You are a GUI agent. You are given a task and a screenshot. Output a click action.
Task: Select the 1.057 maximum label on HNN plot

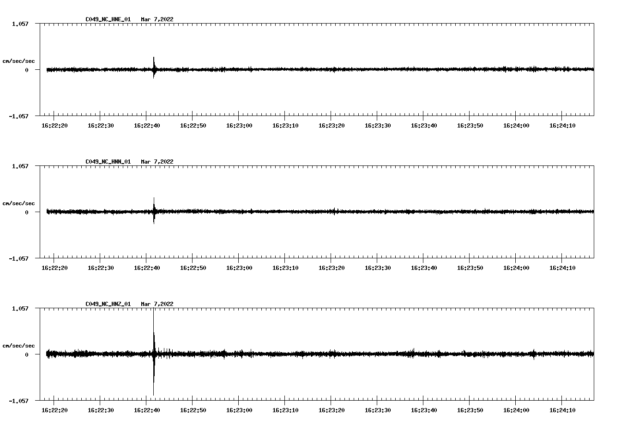click(20, 166)
